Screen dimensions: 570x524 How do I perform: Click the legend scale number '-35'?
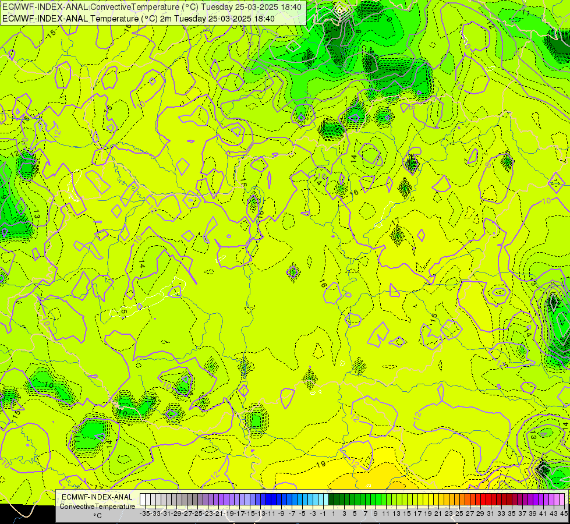point(144,514)
